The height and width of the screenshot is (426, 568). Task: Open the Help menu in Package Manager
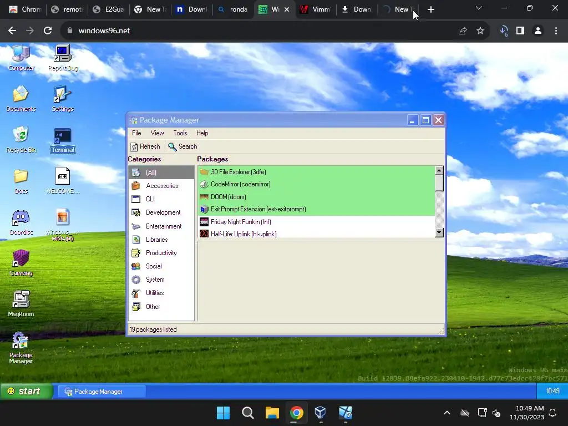(x=202, y=133)
